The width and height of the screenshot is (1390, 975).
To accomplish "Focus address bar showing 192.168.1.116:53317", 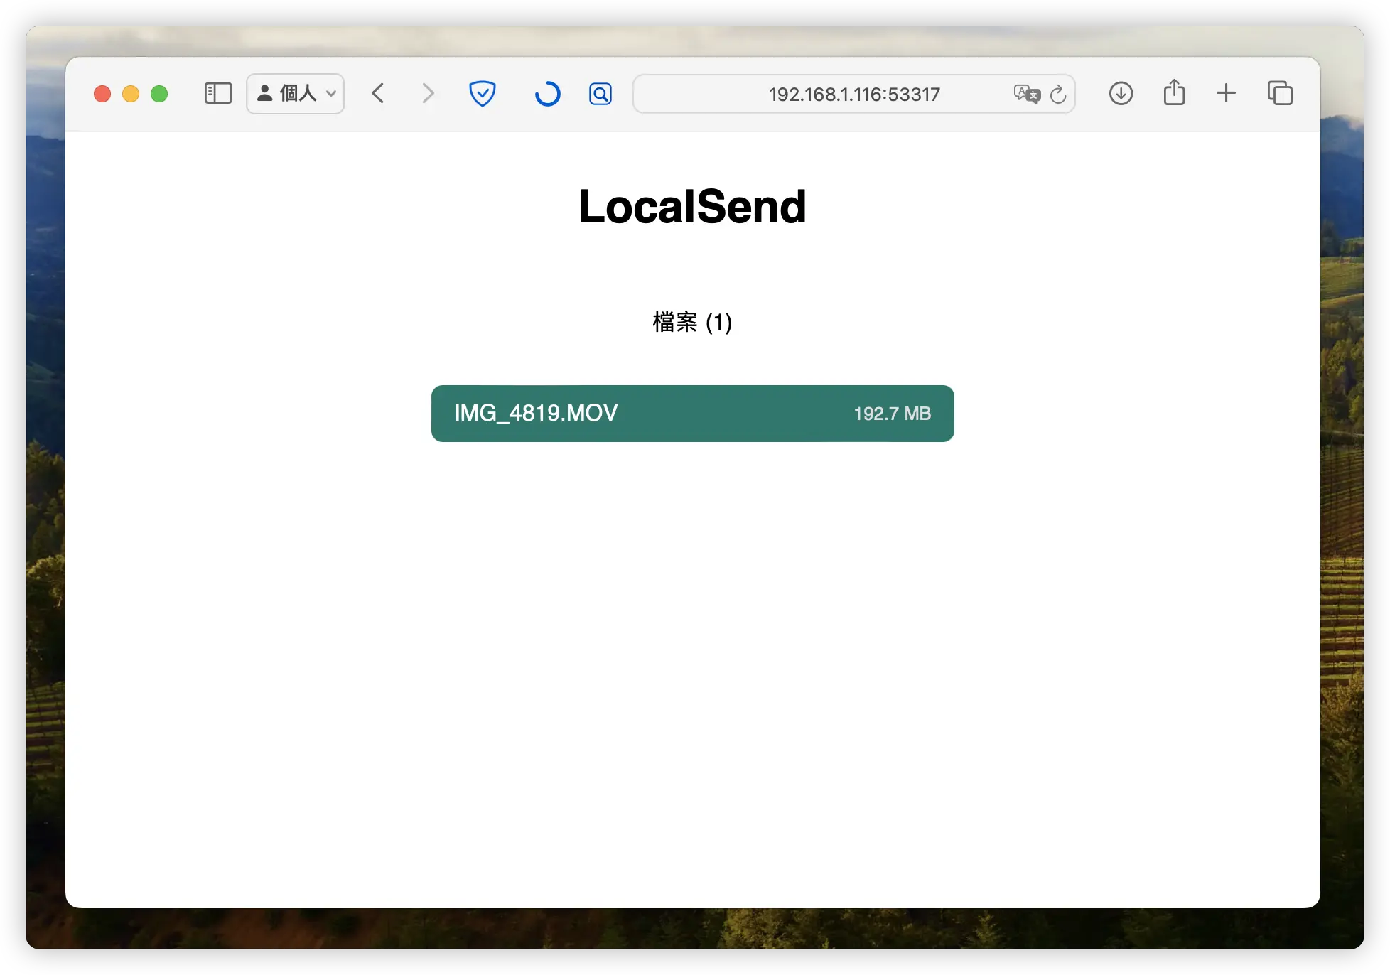I will point(854,94).
